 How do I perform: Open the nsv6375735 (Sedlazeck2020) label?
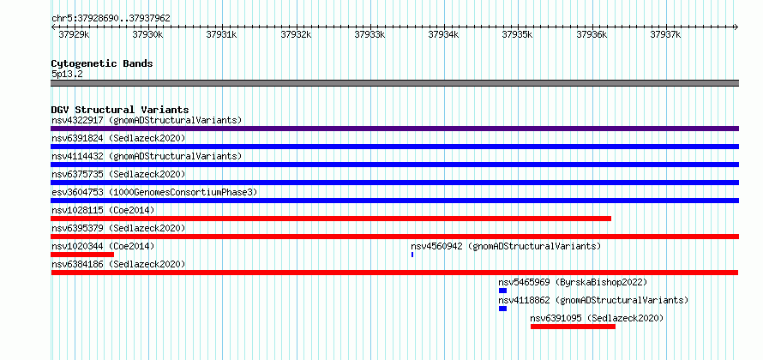point(118,174)
